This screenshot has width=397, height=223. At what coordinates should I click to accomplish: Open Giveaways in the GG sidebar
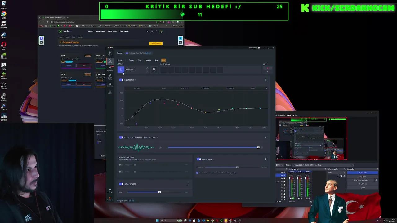click(x=110, y=85)
